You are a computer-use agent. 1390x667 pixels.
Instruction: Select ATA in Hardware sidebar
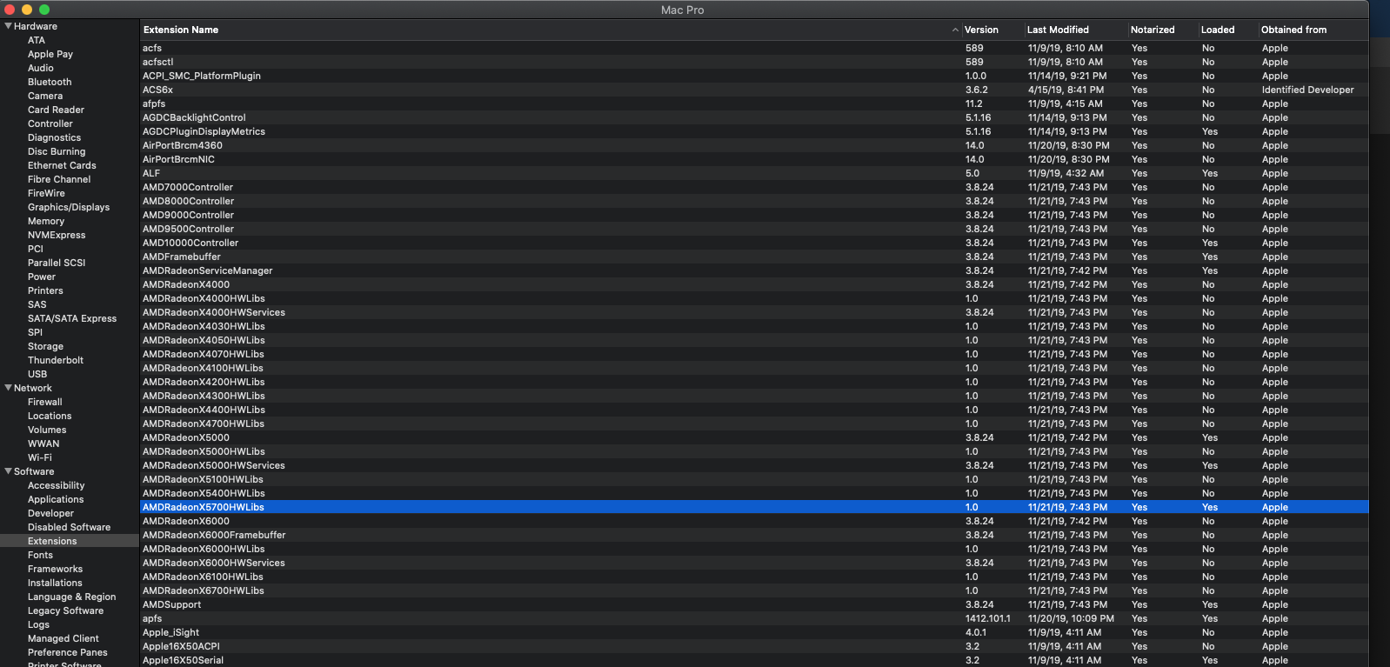(x=37, y=40)
